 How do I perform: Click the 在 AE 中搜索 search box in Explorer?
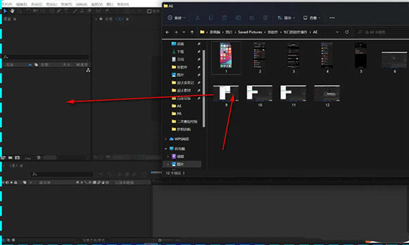click(x=382, y=32)
